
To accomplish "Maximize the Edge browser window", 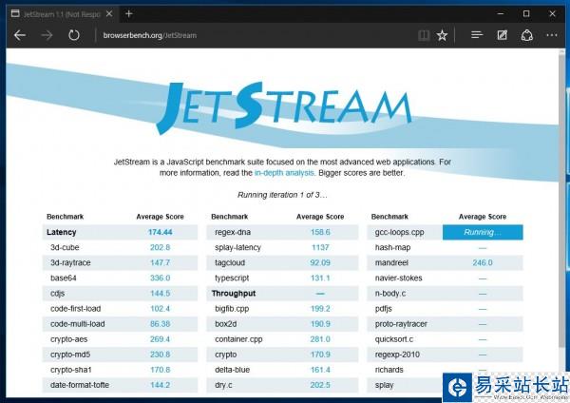I will 526,14.
